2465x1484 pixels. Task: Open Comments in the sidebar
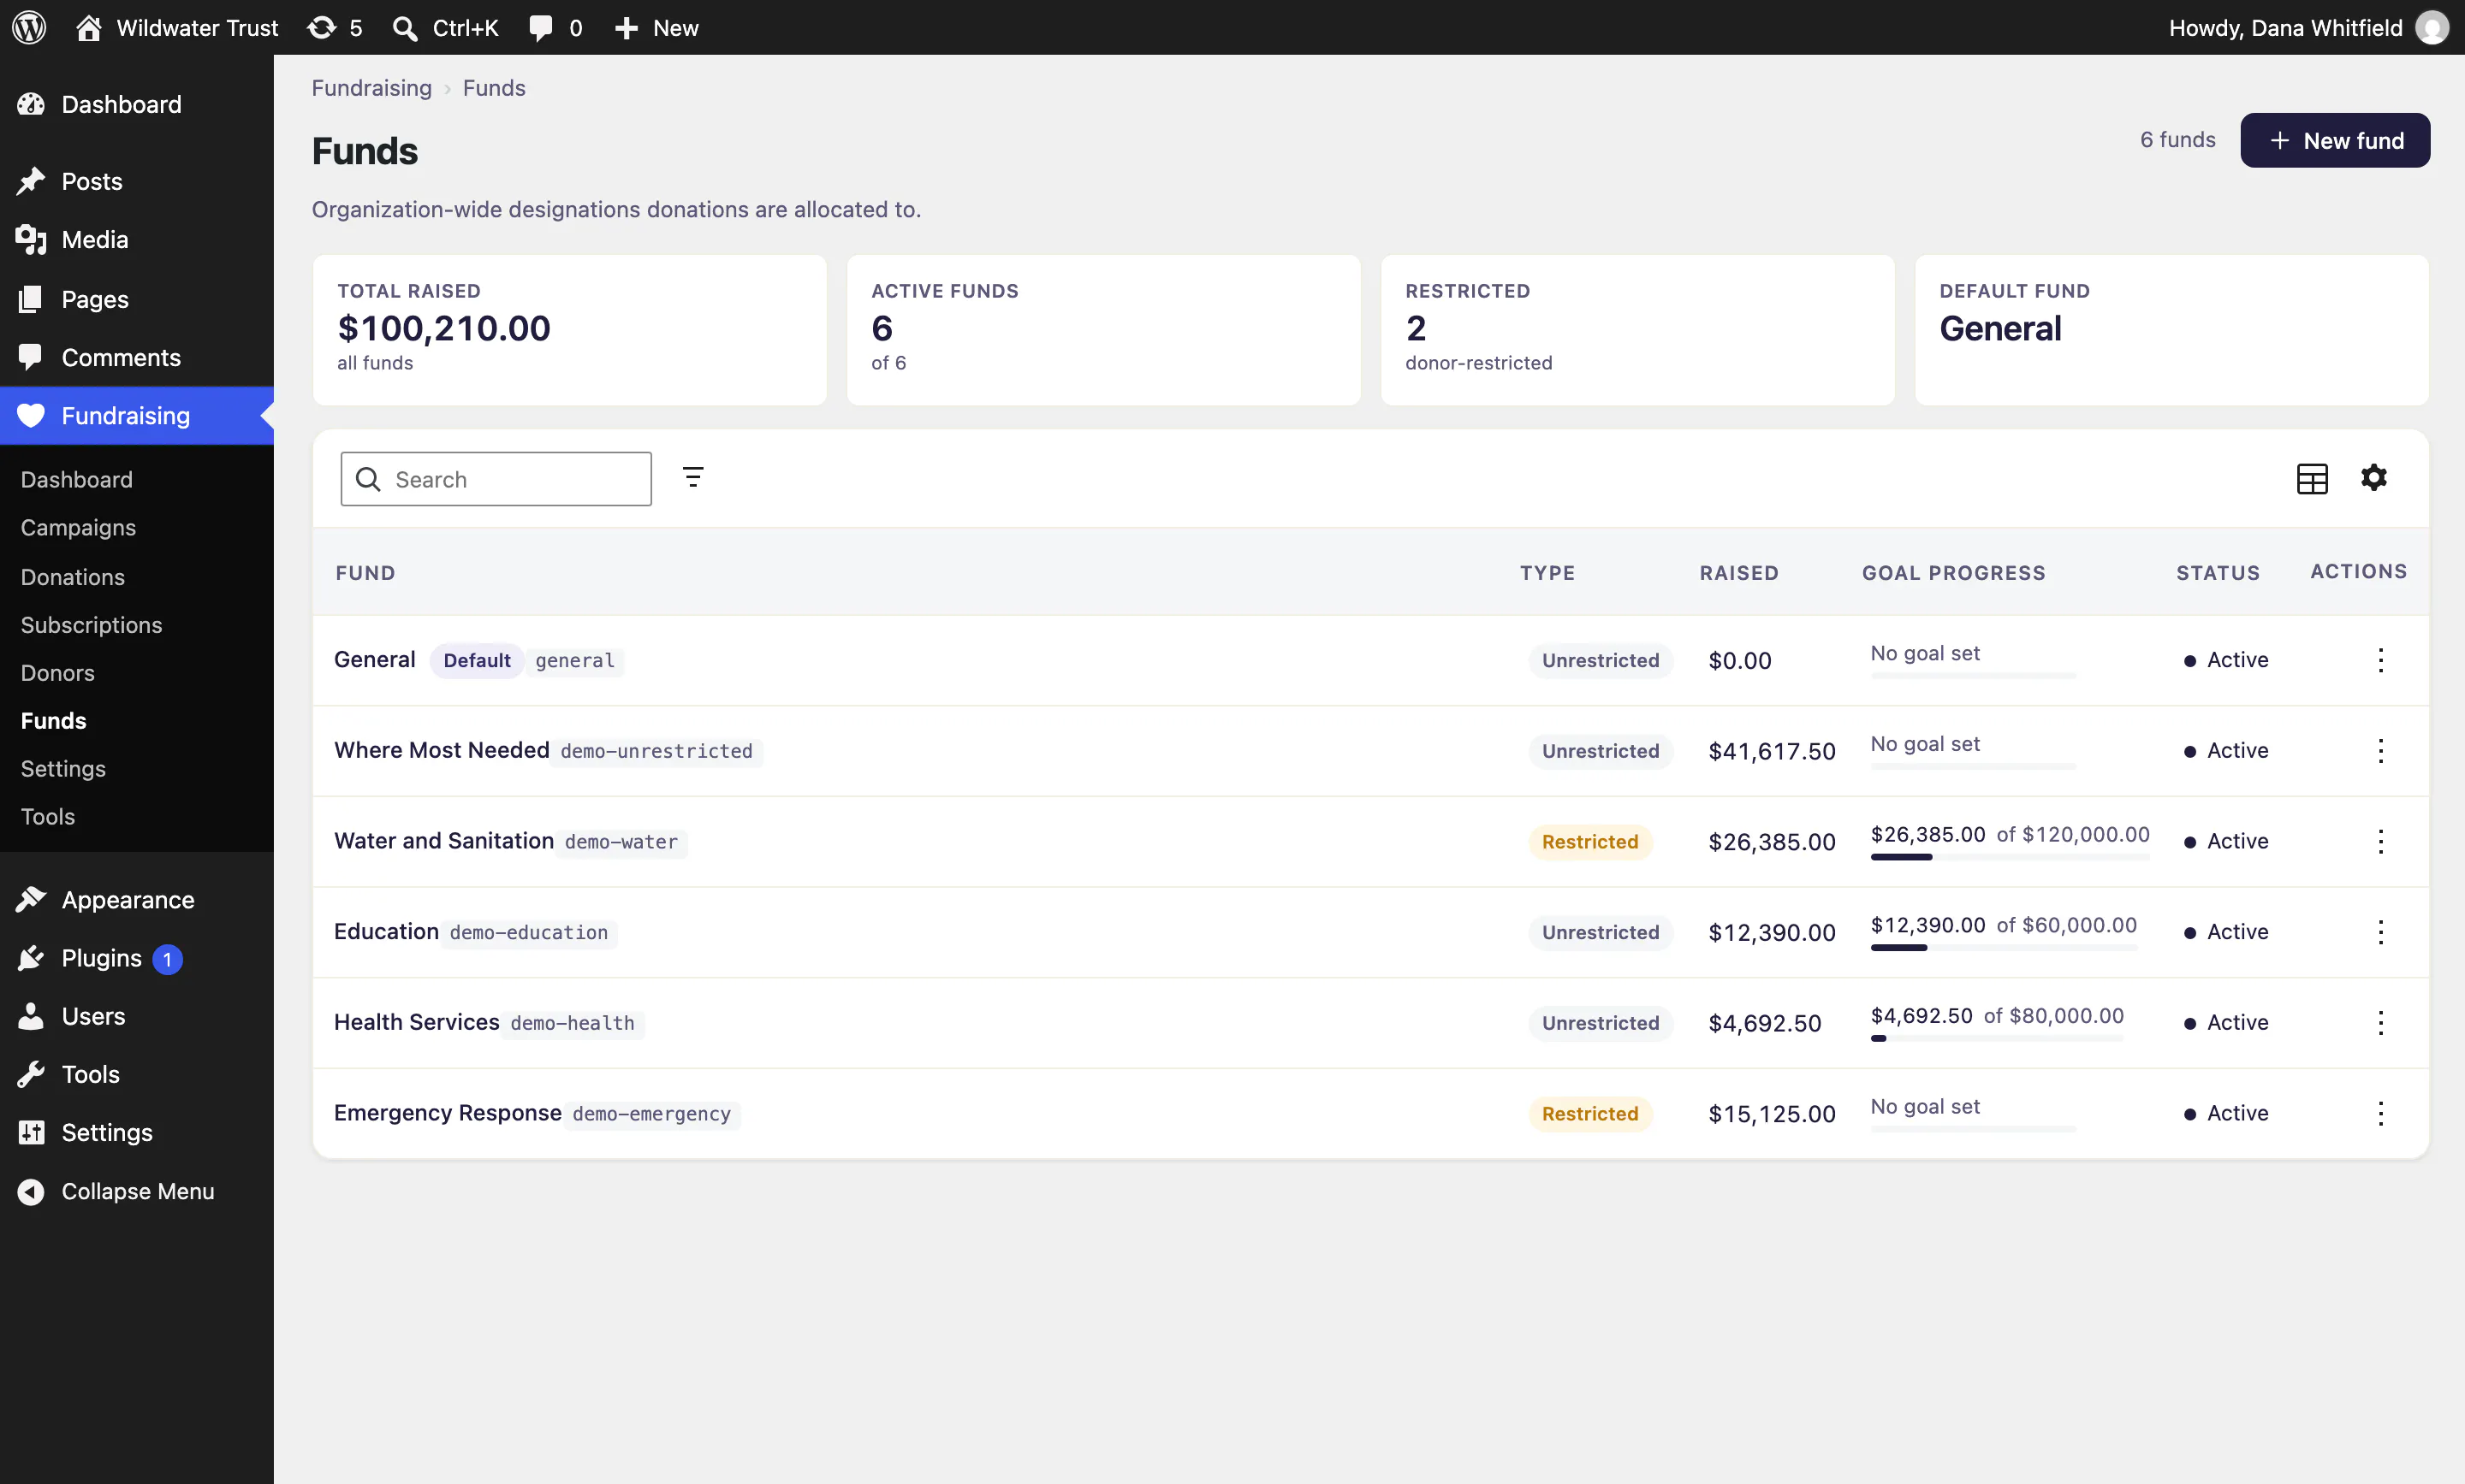[137, 357]
